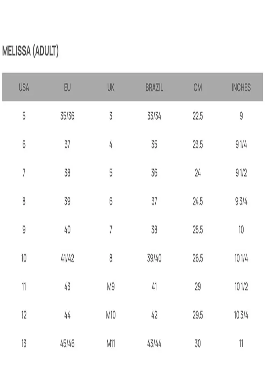Click the 43/44 Brazil size cell
The image size is (266, 385).
(154, 344)
